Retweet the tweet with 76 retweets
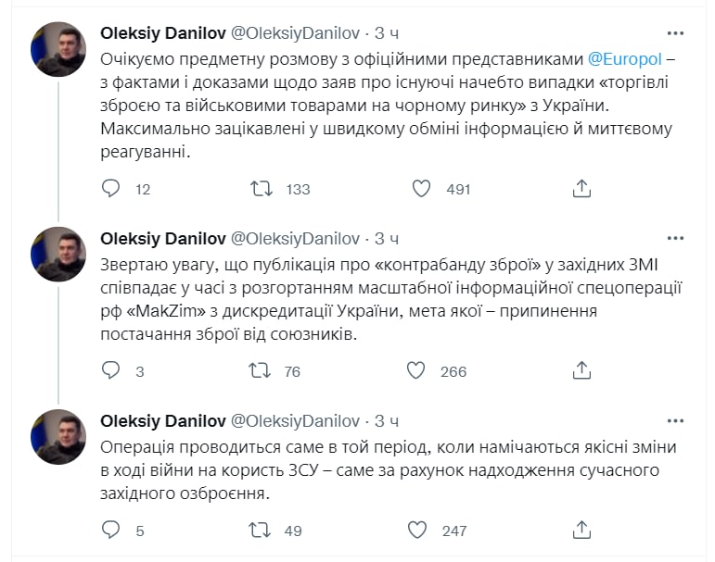 [x=262, y=371]
